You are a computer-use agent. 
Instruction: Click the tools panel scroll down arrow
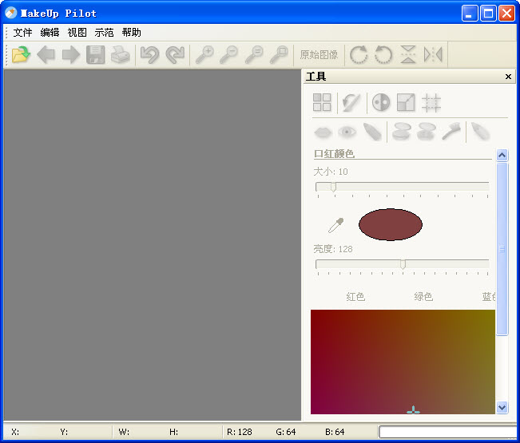click(502, 407)
